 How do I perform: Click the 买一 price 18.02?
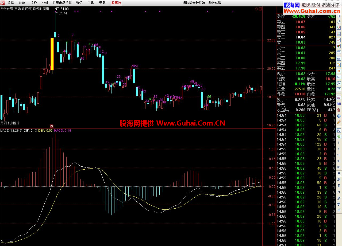pyautogui.click(x=300, y=48)
